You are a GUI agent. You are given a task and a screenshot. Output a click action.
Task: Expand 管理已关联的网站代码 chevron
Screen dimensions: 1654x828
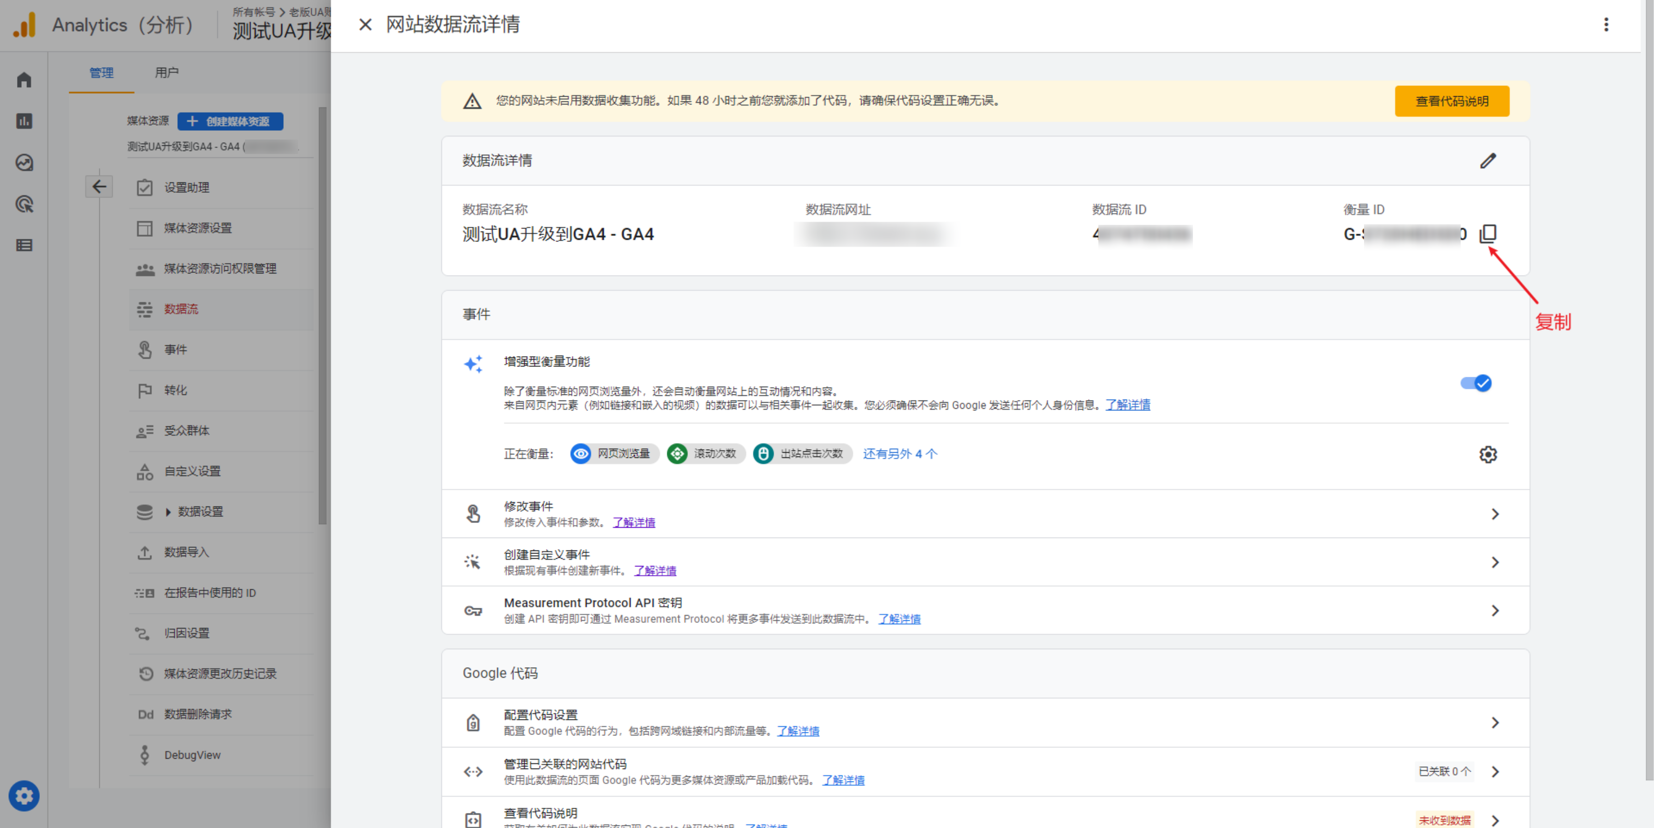pos(1495,772)
